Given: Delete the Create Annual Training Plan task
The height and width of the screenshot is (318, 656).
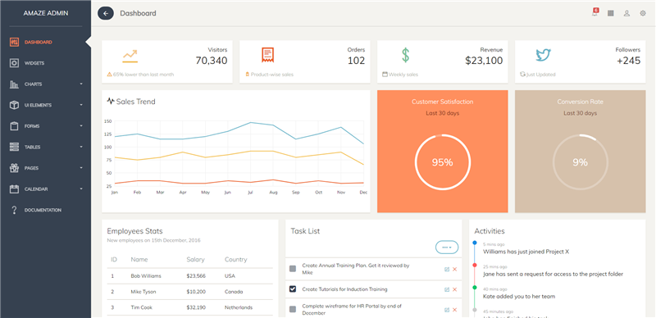Looking at the screenshot, I should pos(455,269).
